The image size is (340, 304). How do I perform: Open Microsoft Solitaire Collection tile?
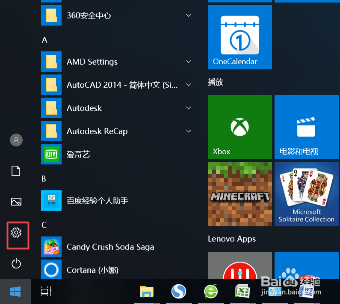[x=306, y=194]
